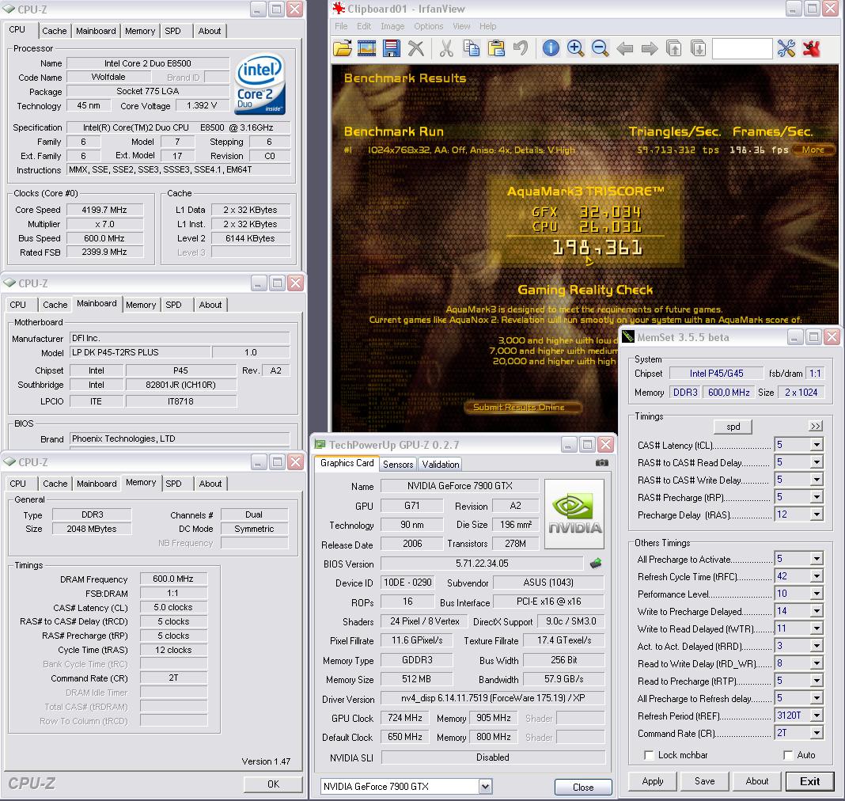Switch to Validation tab in GPU-Z
Screen dimensions: 845x801
pyautogui.click(x=440, y=464)
